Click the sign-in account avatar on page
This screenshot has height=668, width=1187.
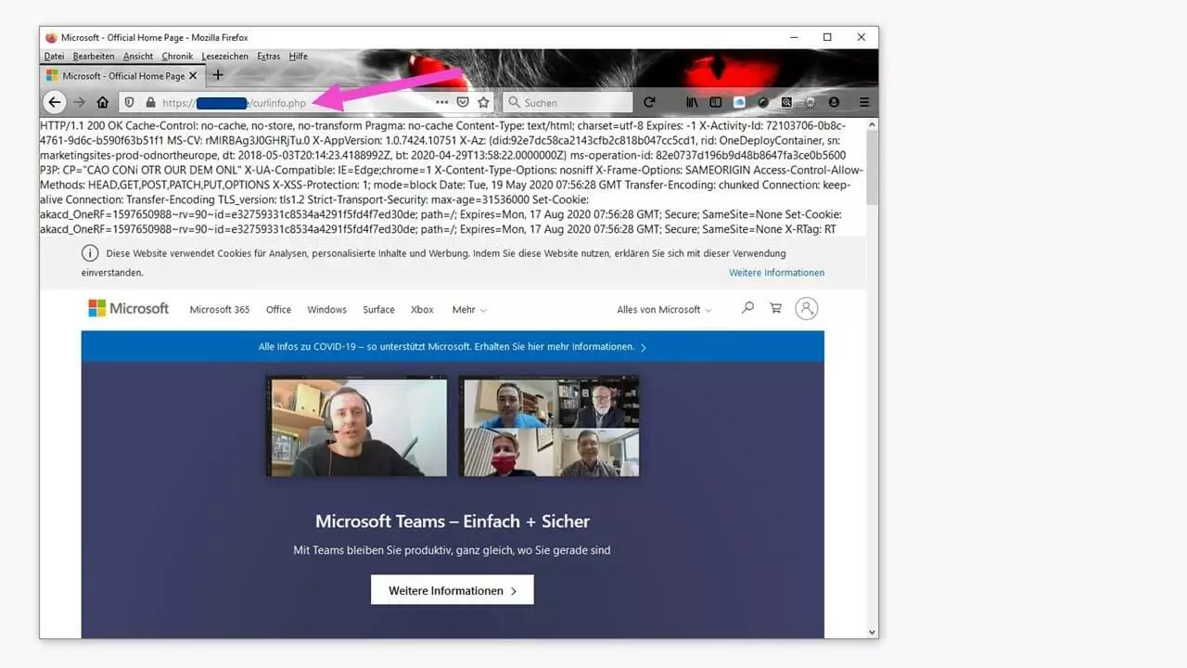[x=807, y=309]
